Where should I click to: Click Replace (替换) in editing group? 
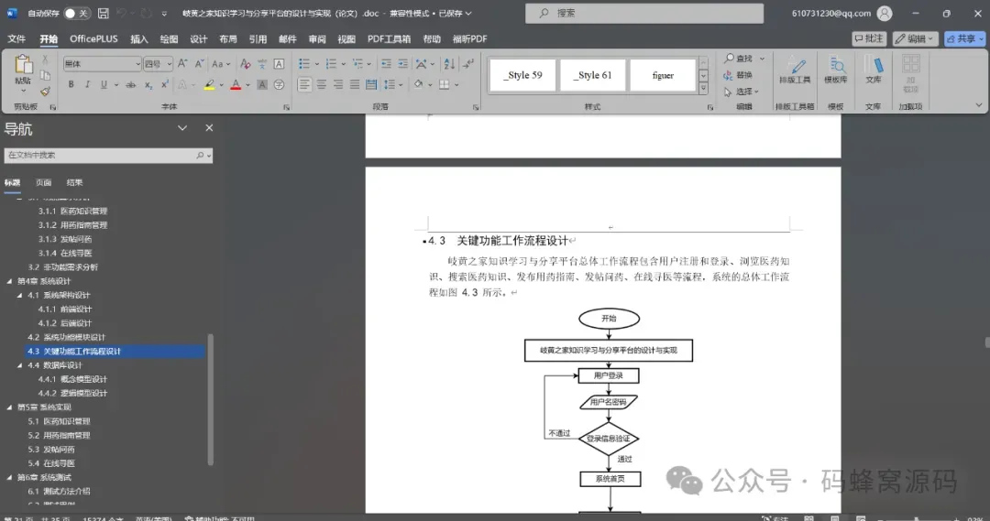(x=738, y=75)
